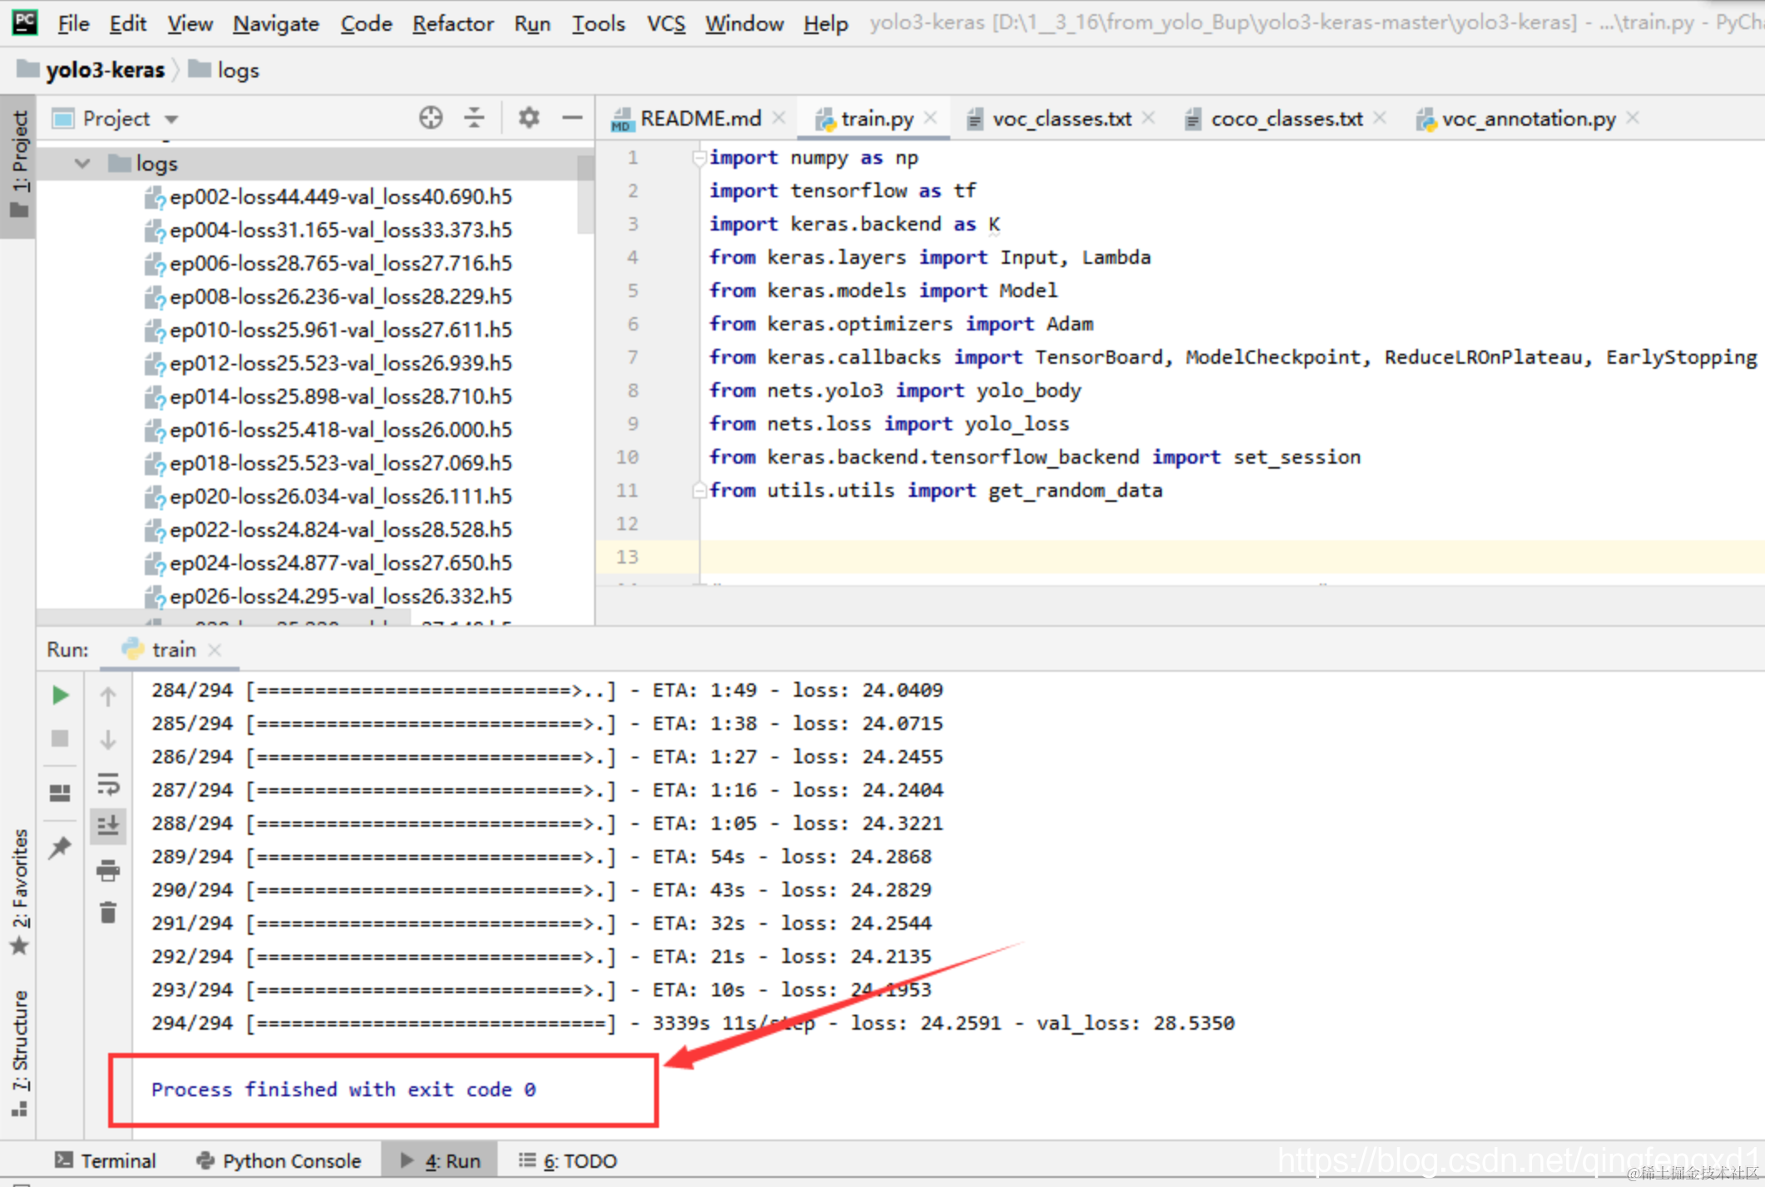
Task: Click the locate-file crosshair icon in Project panel
Action: click(x=430, y=118)
